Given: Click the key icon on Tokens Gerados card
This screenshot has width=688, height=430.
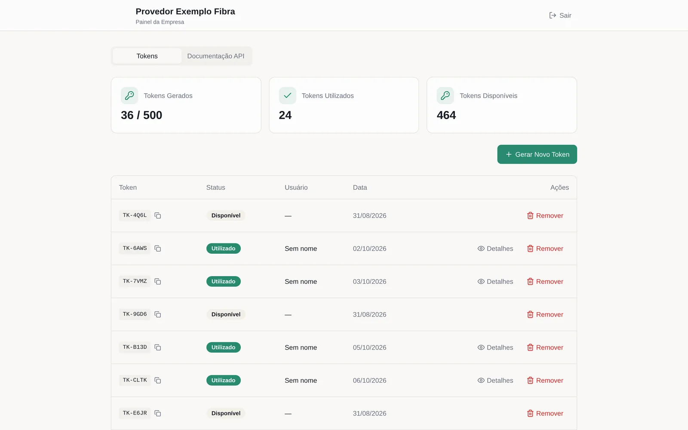Looking at the screenshot, I should (x=129, y=95).
